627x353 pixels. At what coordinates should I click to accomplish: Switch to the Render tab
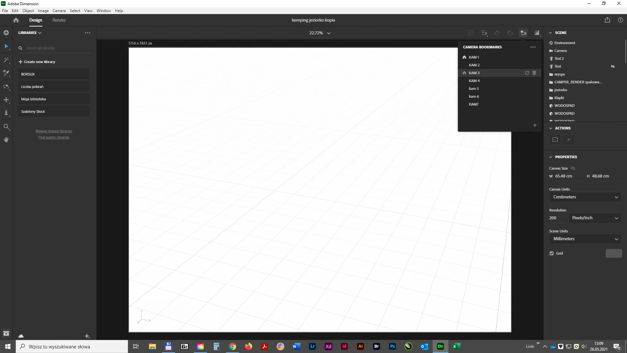pos(59,20)
